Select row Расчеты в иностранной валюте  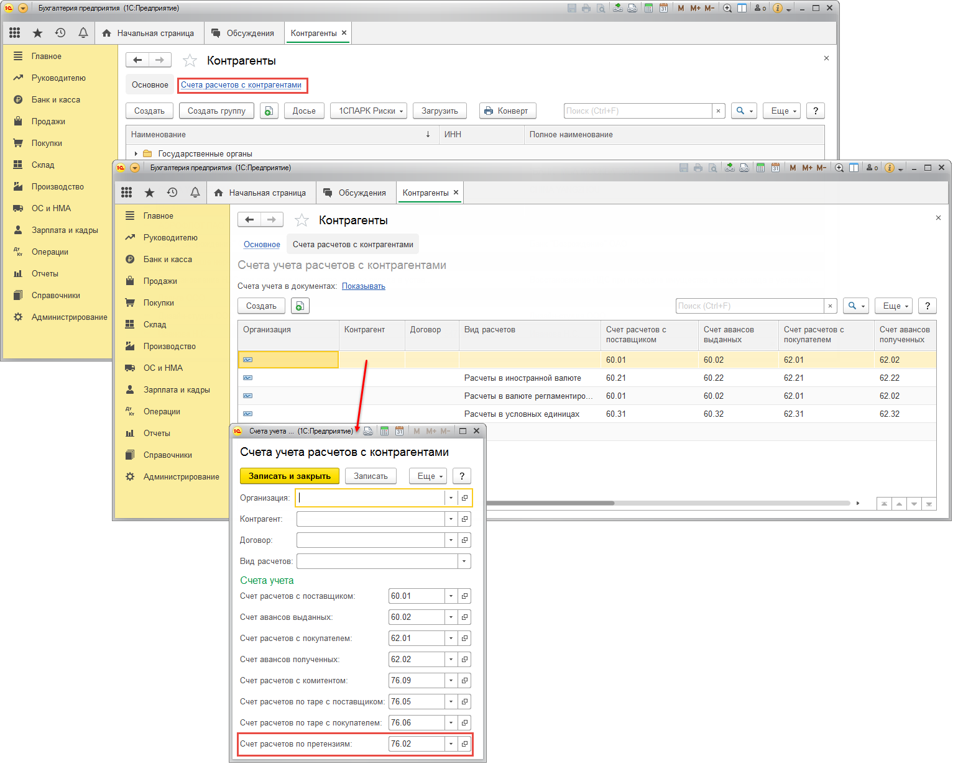point(587,378)
